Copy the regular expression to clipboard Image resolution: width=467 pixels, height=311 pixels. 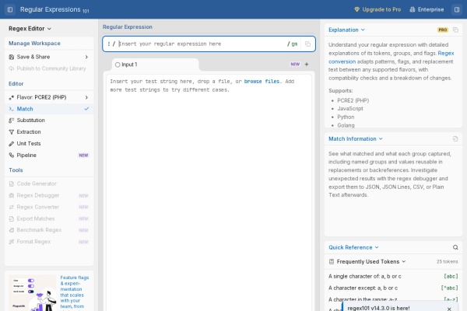(307, 44)
